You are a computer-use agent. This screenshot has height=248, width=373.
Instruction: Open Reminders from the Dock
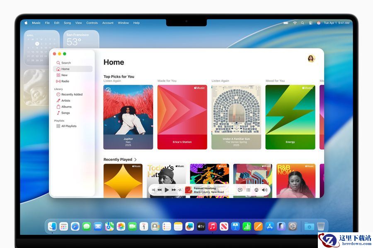tap(167, 227)
